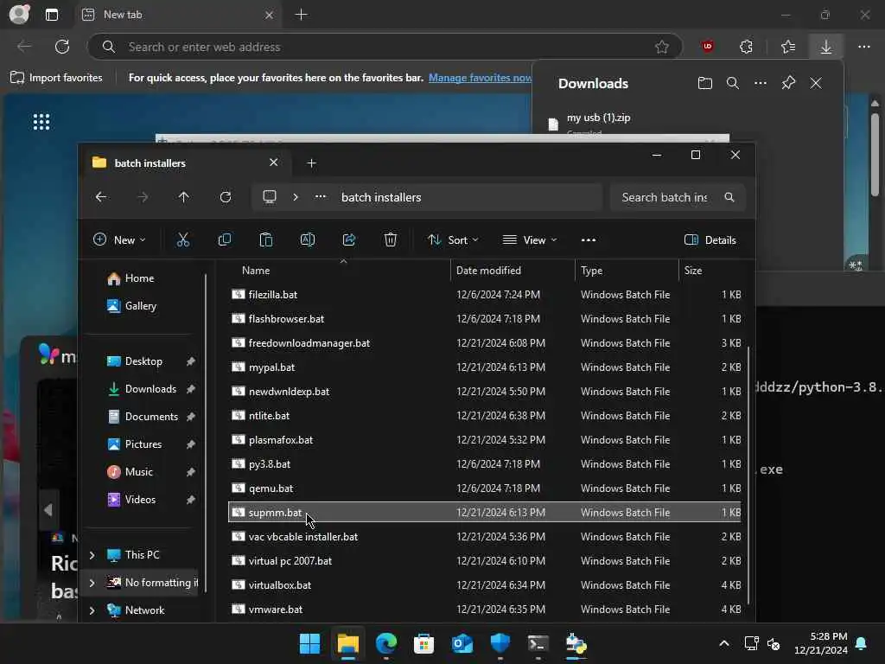Select the batch installers Explorer tab

185,163
